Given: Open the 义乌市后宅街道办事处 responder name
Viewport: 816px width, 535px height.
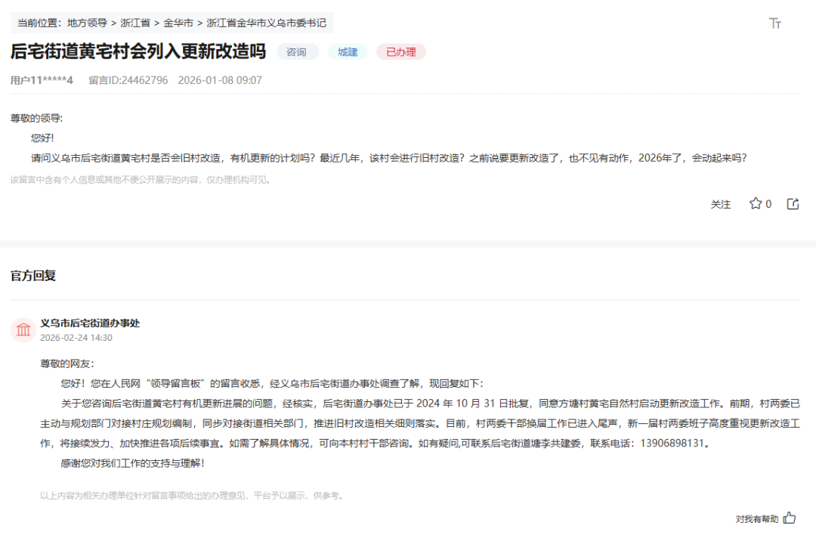Looking at the screenshot, I should pyautogui.click(x=90, y=323).
